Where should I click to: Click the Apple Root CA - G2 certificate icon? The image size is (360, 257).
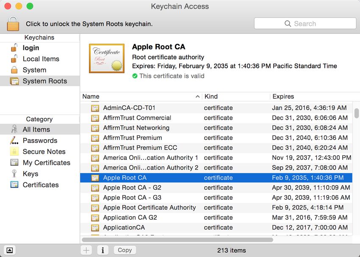pyautogui.click(x=95, y=188)
